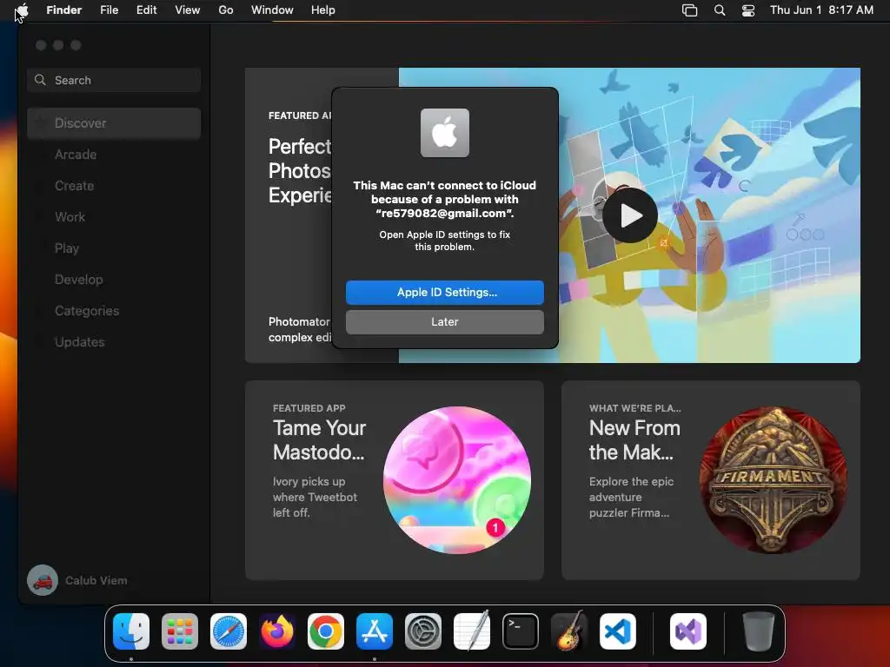Image resolution: width=890 pixels, height=667 pixels.
Task: Click the Perfect Photos featured headline
Action: tap(300, 171)
